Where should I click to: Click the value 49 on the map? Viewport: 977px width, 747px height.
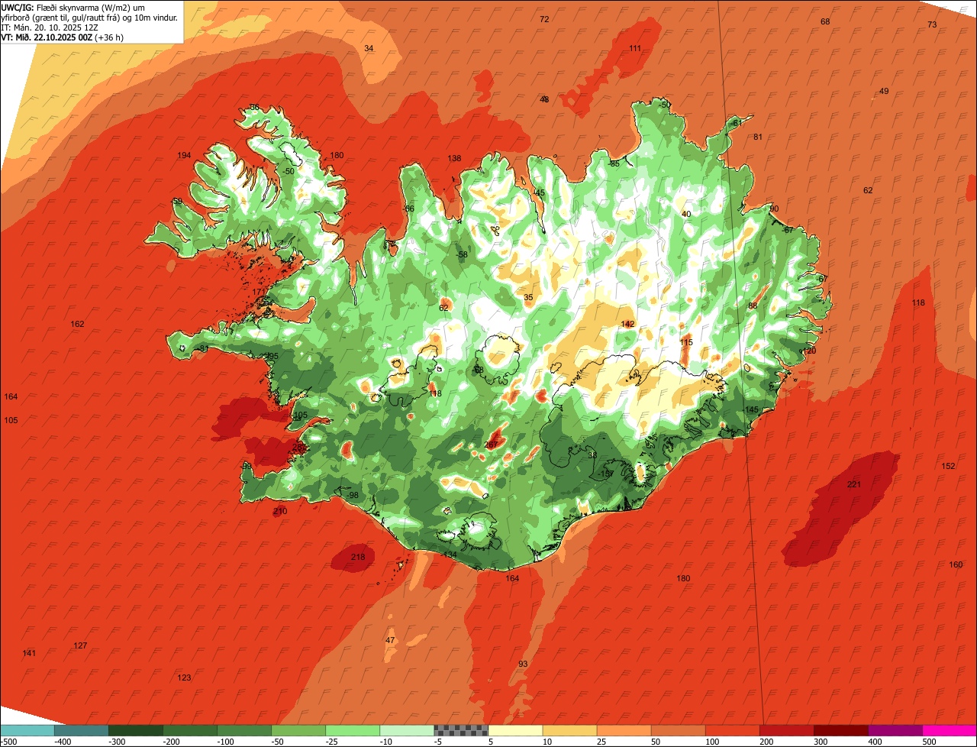[884, 91]
